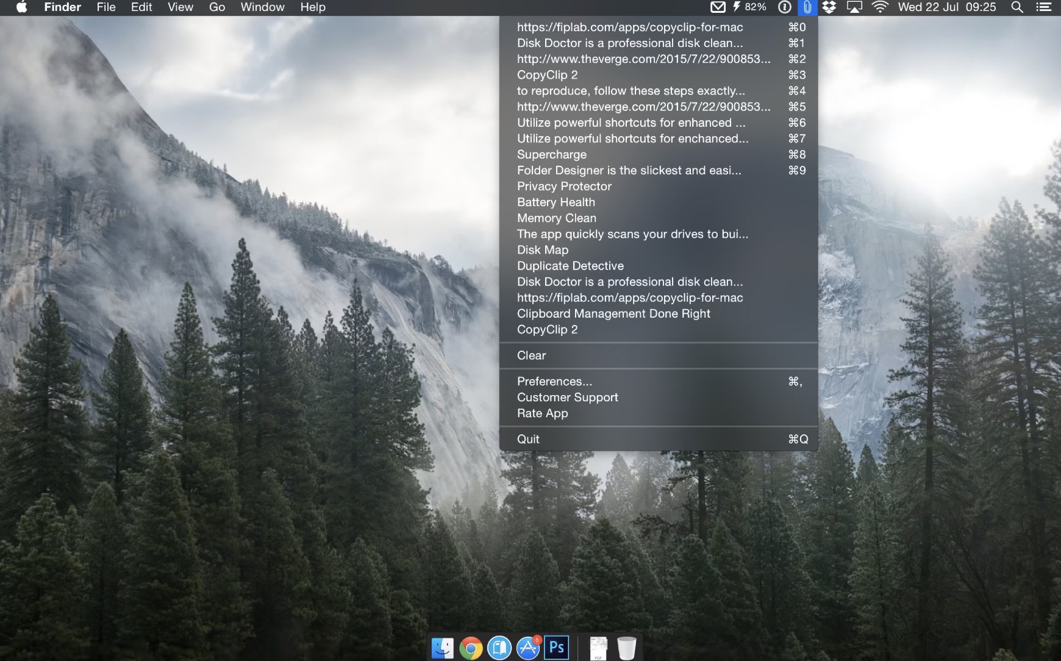Viewport: 1061px width, 661px height.
Task: Open the Trash in the Dock
Action: tap(626, 648)
